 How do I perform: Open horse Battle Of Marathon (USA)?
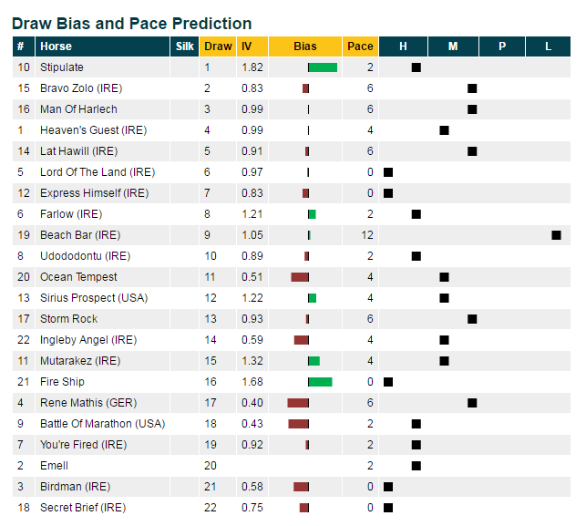[x=102, y=424]
